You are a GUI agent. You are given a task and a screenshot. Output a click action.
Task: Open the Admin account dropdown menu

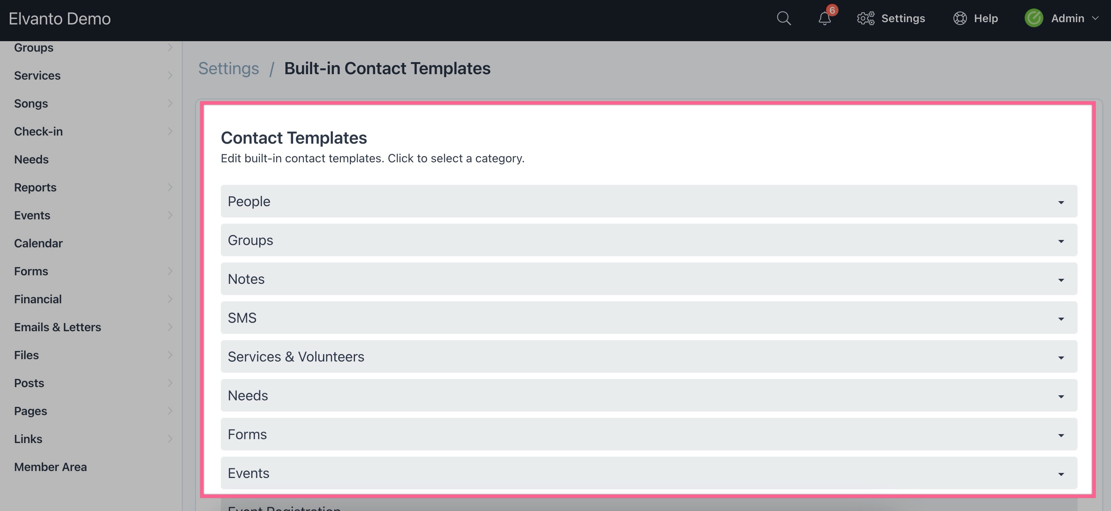coord(1068,19)
